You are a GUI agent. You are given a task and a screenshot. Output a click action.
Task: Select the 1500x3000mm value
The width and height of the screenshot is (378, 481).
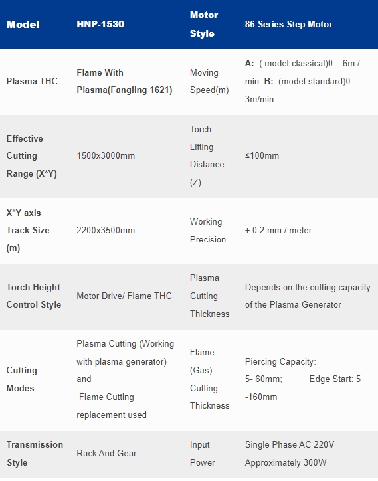tap(106, 156)
